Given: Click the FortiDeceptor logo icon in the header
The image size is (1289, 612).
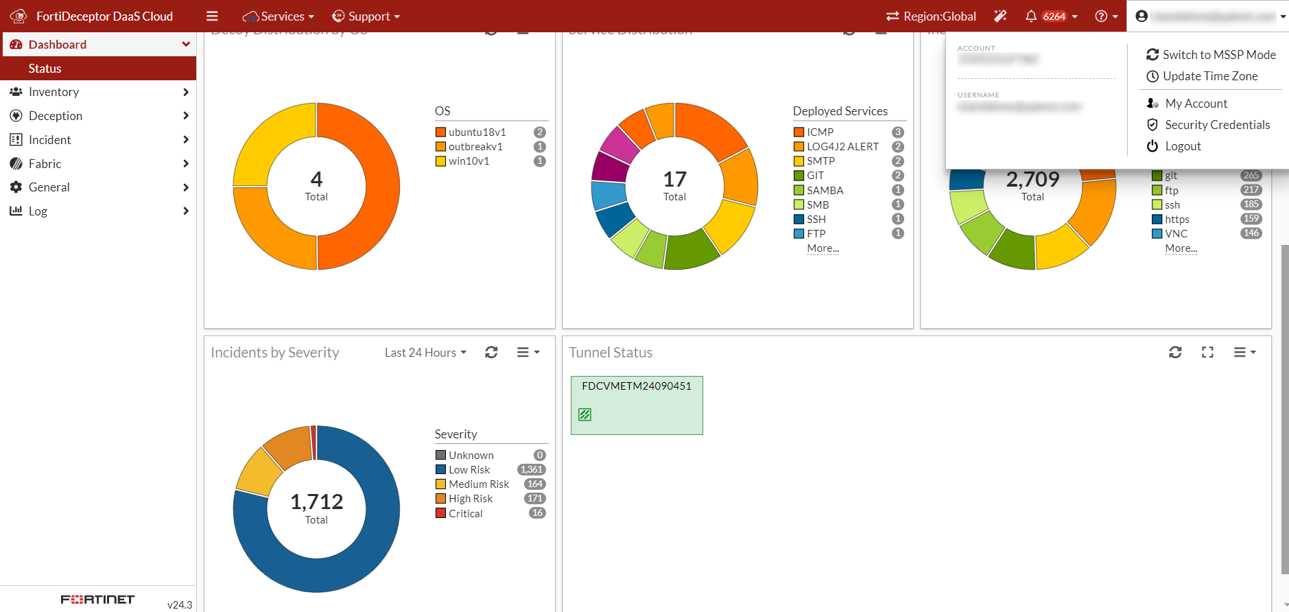Looking at the screenshot, I should click(18, 16).
